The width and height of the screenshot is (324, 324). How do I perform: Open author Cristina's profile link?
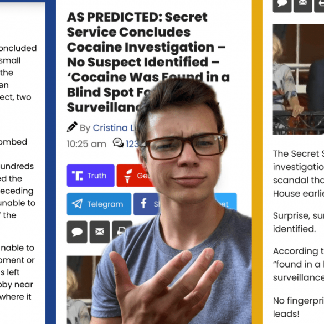pos(115,128)
